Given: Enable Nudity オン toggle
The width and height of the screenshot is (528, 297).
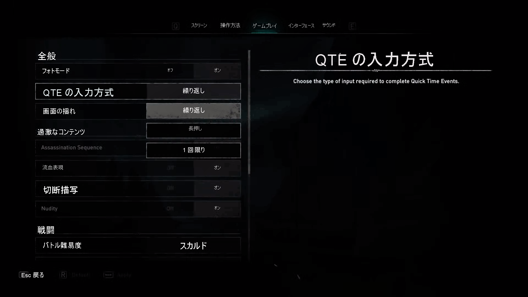Looking at the screenshot, I should pos(217,208).
